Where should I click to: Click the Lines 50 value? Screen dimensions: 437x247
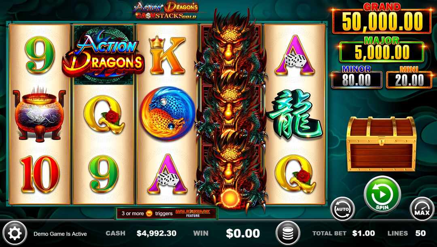420,233
